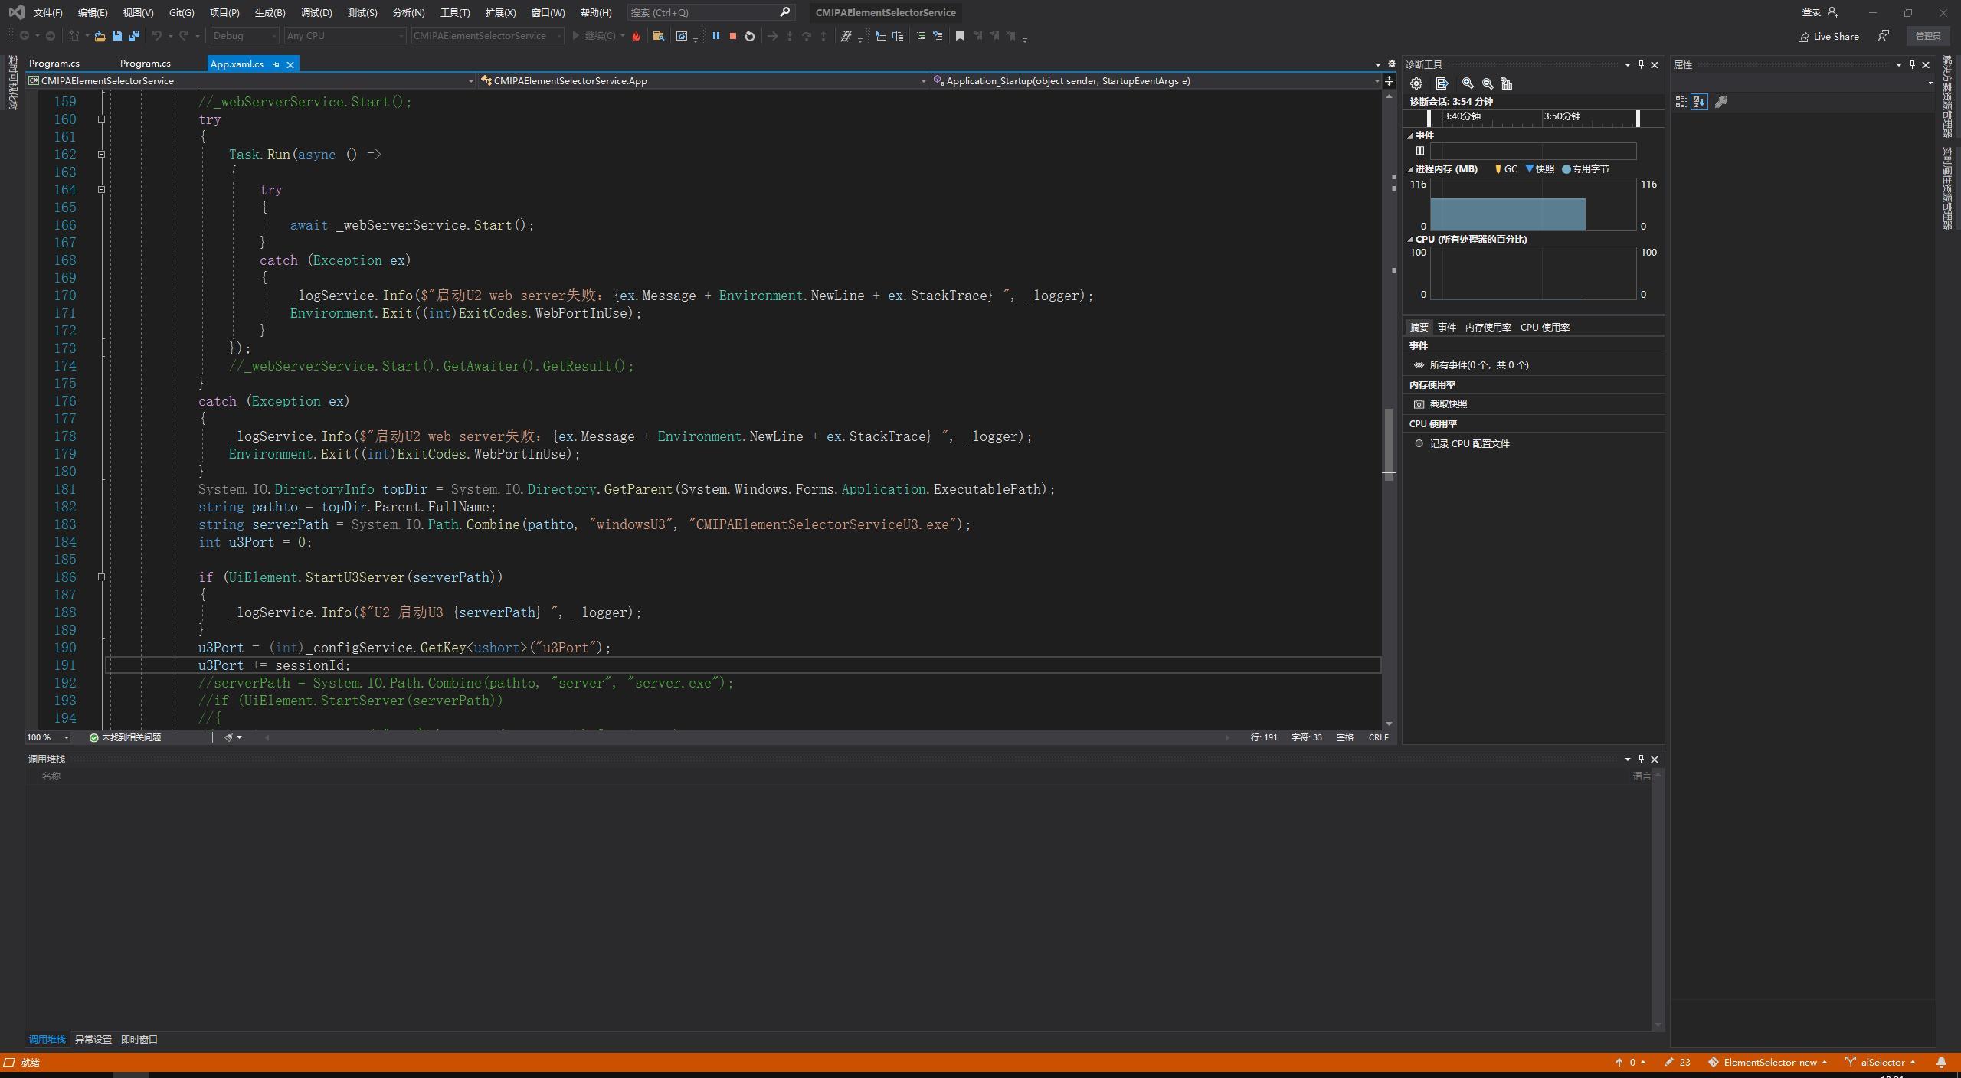Toggle a bookmark with the bookmark icon
Viewport: 1961px width, 1078px height.
[x=960, y=36]
